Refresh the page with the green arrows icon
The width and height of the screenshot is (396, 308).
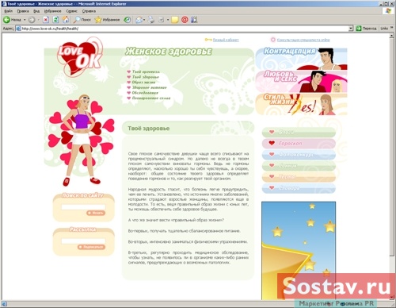coord(55,20)
